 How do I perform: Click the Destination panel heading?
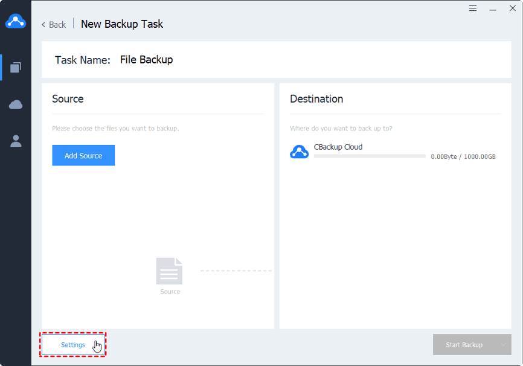click(x=316, y=99)
